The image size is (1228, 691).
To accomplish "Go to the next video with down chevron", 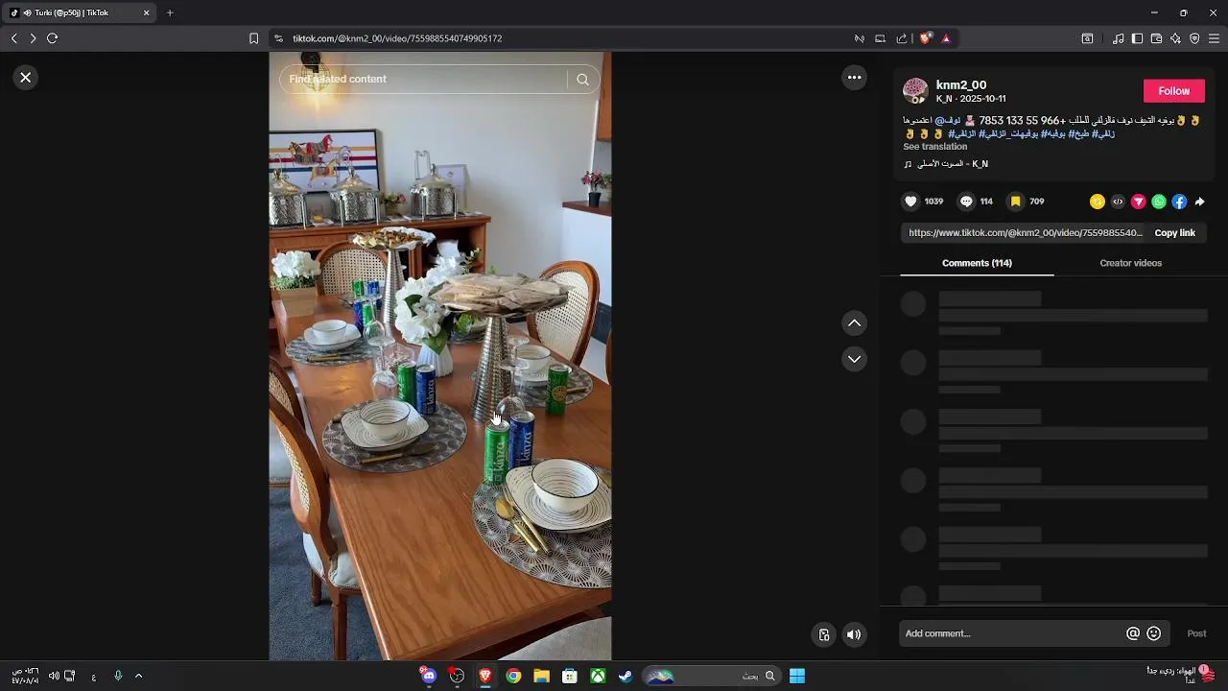I will [x=854, y=359].
